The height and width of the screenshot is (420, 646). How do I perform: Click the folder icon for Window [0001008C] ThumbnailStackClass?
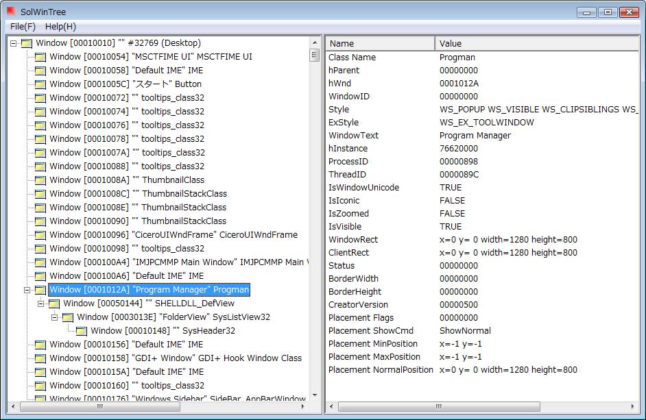[x=40, y=194]
